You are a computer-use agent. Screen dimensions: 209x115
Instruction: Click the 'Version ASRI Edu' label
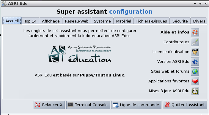[x=173, y=62]
